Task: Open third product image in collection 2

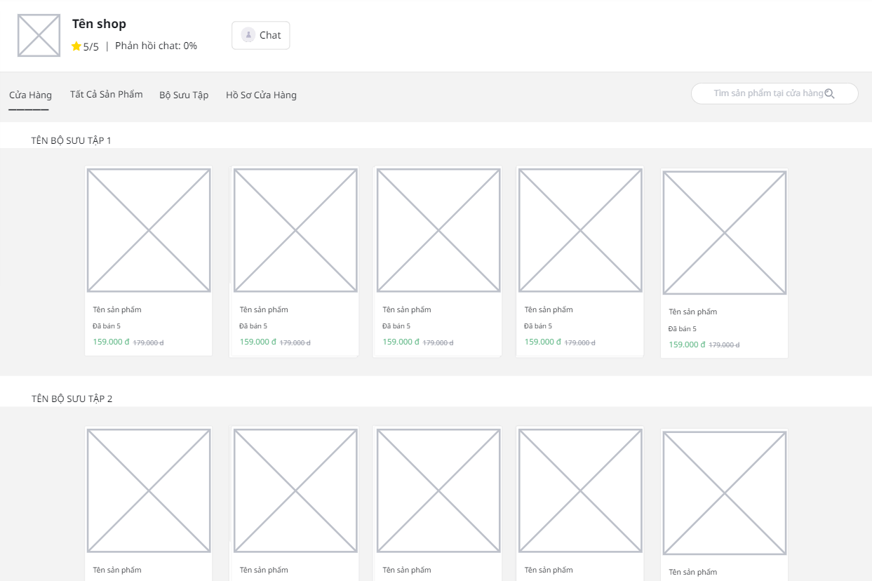Action: [x=438, y=490]
